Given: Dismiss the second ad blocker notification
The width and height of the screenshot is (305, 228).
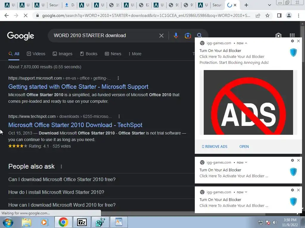Looking at the screenshot, I should point(298,160).
